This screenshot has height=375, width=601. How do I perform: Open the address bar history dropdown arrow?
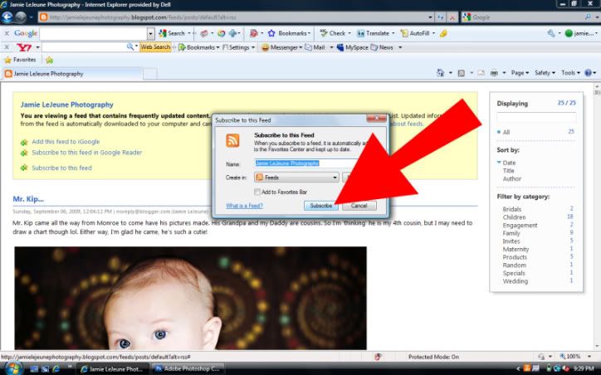click(430, 17)
